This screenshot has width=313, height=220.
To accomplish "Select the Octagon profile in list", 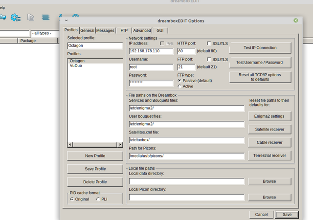I will (x=95, y=61).
